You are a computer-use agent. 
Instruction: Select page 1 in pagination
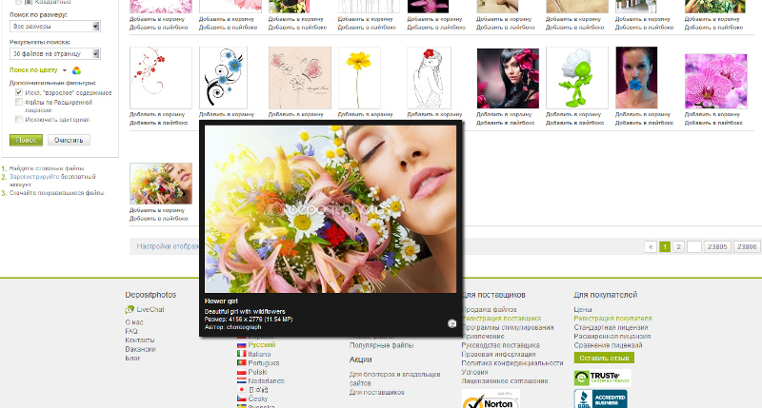(x=665, y=247)
